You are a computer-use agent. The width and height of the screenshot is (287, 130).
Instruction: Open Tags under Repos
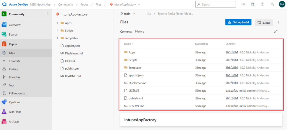tap(26, 85)
